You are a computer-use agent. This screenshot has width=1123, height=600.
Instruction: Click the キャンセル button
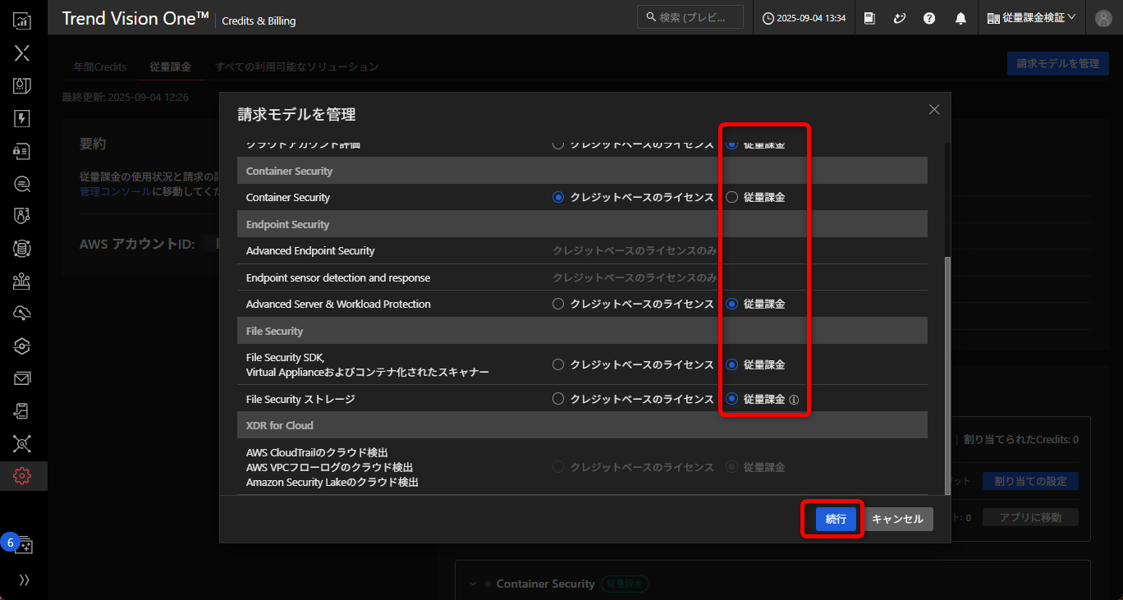pyautogui.click(x=897, y=520)
